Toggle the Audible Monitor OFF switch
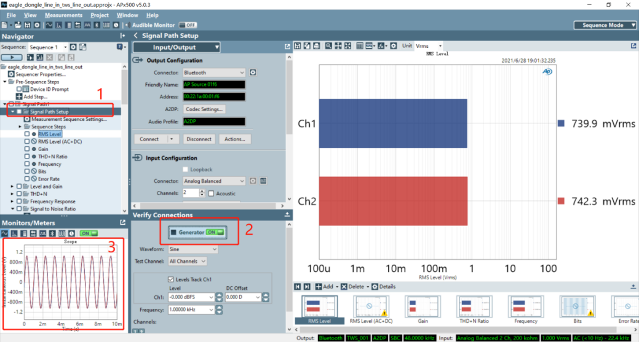 coord(188,25)
